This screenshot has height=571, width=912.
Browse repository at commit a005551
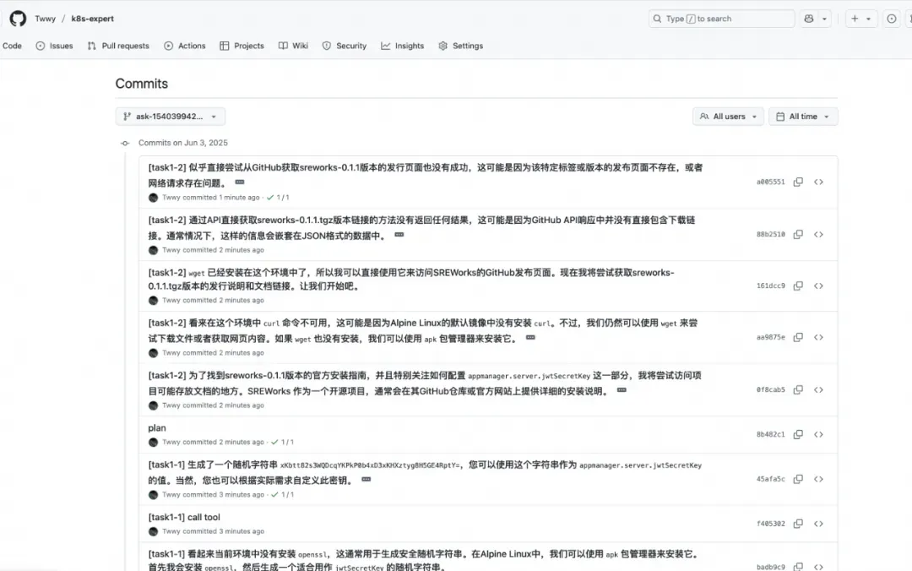coord(818,182)
